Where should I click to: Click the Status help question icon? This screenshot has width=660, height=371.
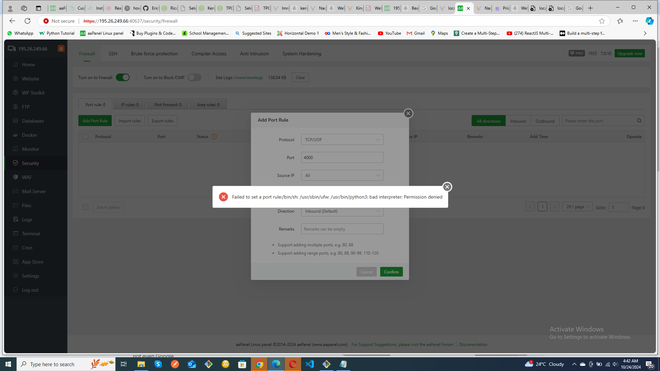point(214,137)
